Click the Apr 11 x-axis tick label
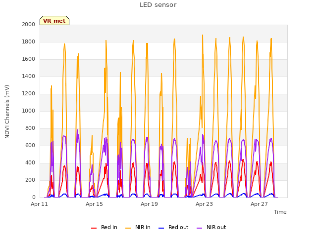 point(39,204)
